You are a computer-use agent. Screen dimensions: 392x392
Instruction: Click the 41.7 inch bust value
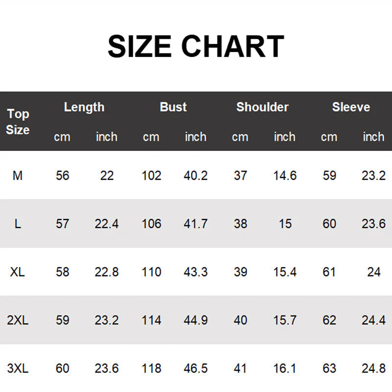[x=196, y=223]
